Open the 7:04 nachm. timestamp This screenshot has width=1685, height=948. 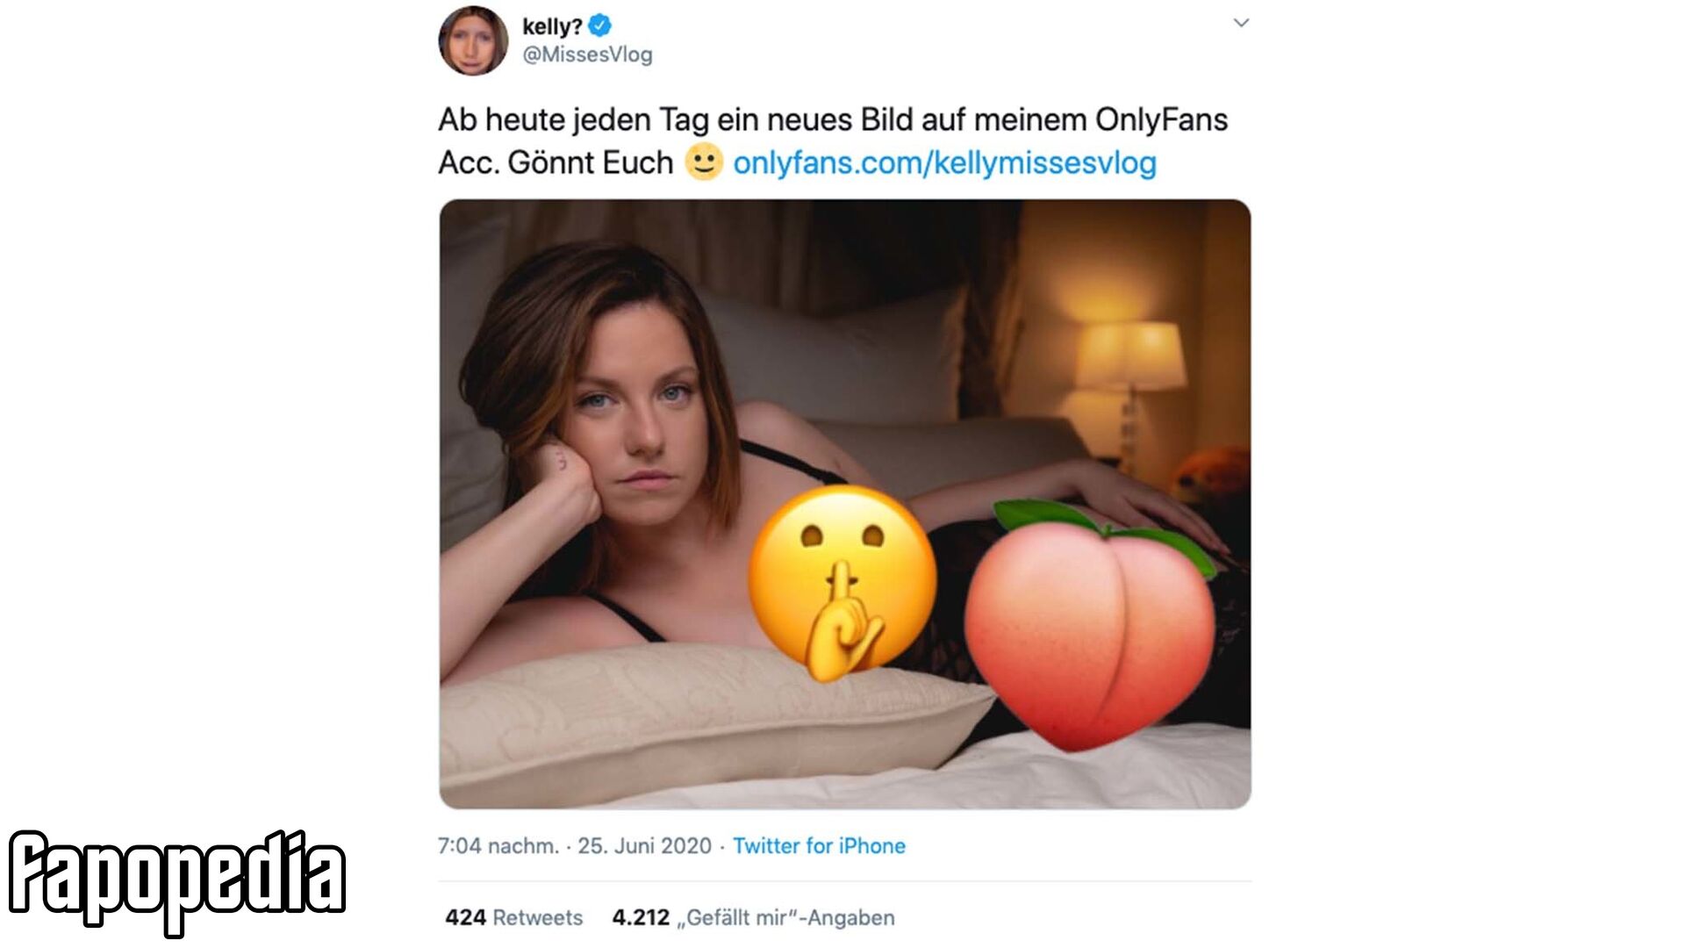click(x=498, y=845)
